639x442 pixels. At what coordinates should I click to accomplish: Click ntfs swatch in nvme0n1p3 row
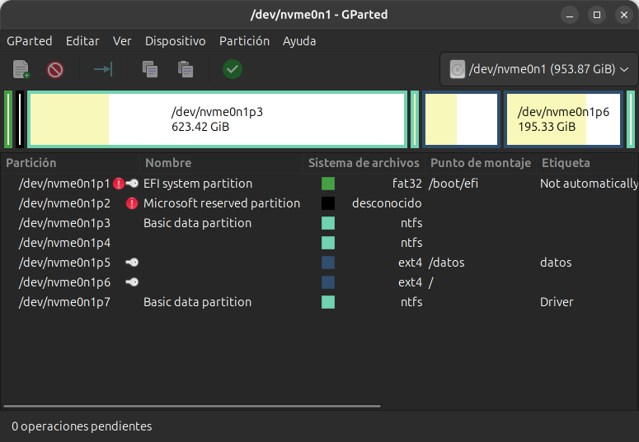point(328,223)
